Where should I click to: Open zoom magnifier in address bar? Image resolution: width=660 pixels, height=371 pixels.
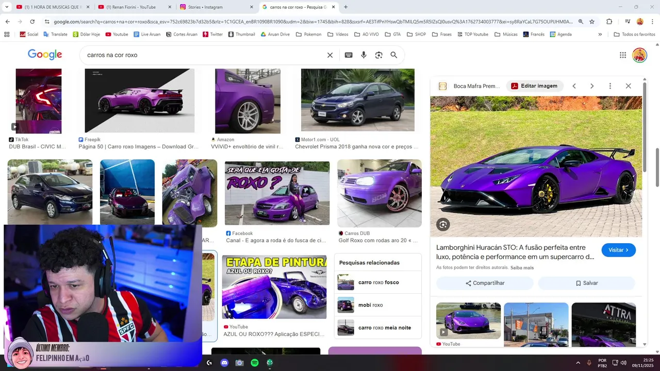pyautogui.click(x=581, y=22)
